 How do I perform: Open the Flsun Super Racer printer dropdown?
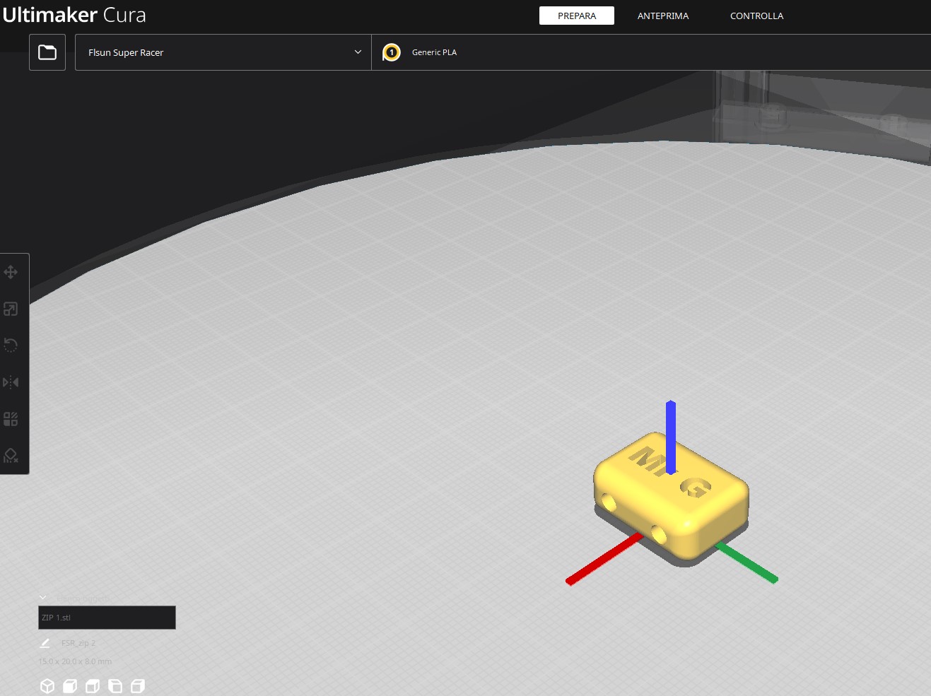(223, 52)
